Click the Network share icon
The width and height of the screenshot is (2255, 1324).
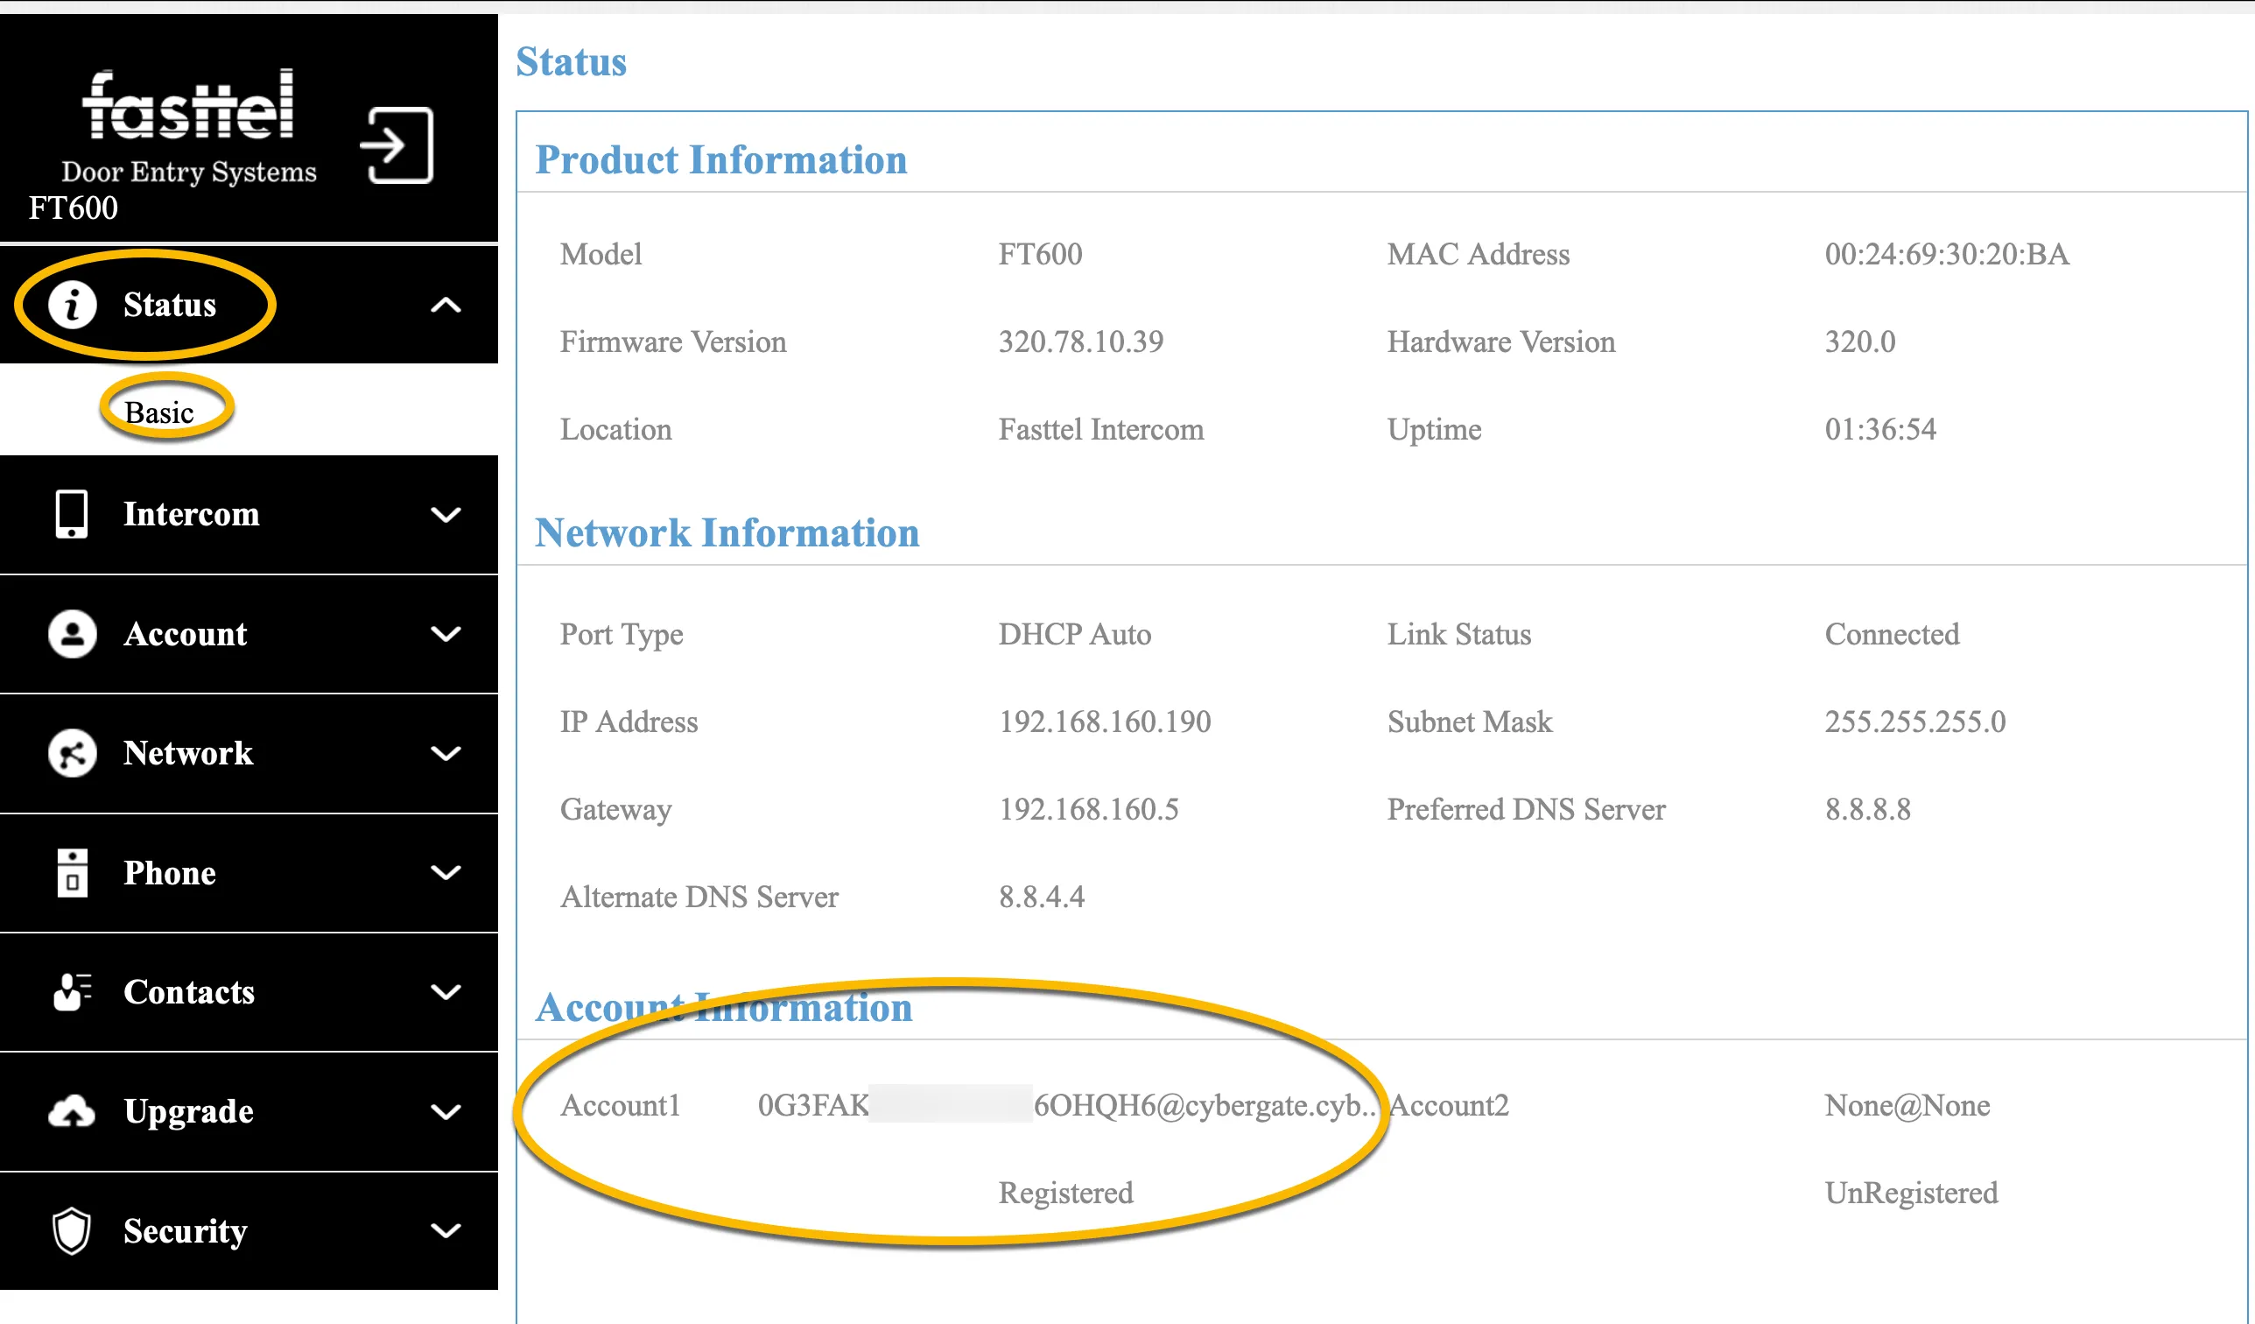pos(72,753)
